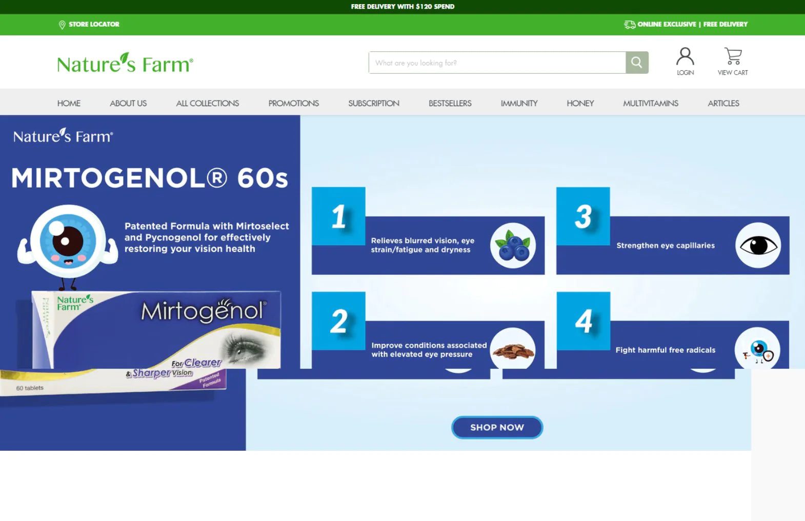Click the number 4 benefit tile
805x521 pixels.
583,321
